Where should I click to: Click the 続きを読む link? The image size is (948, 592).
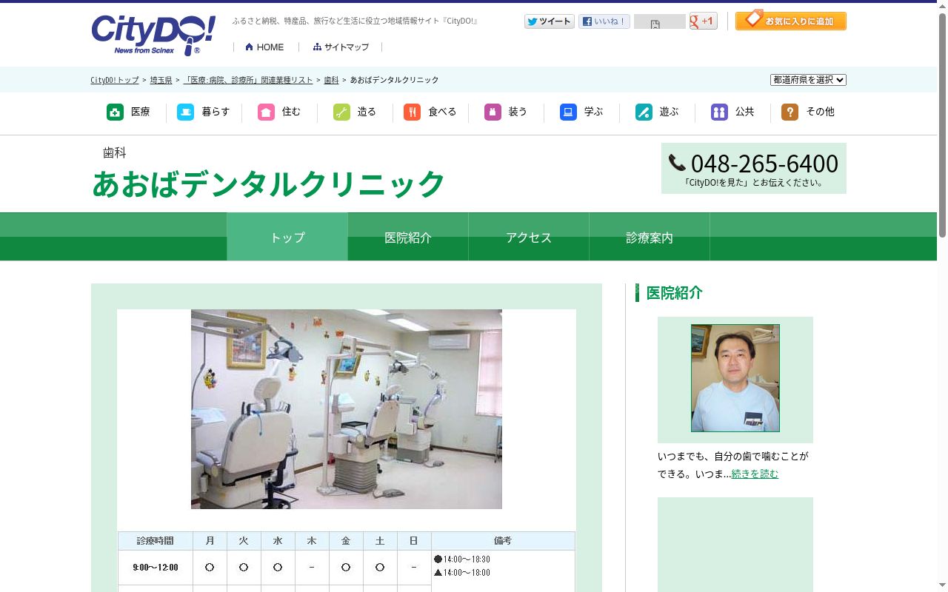755,474
